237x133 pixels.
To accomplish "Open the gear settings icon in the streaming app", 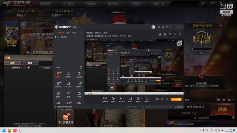I will pyautogui.click(x=167, y=99).
